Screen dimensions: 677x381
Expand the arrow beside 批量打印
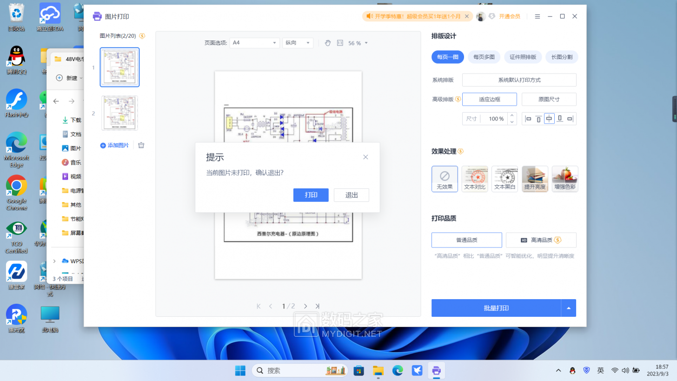coord(569,308)
